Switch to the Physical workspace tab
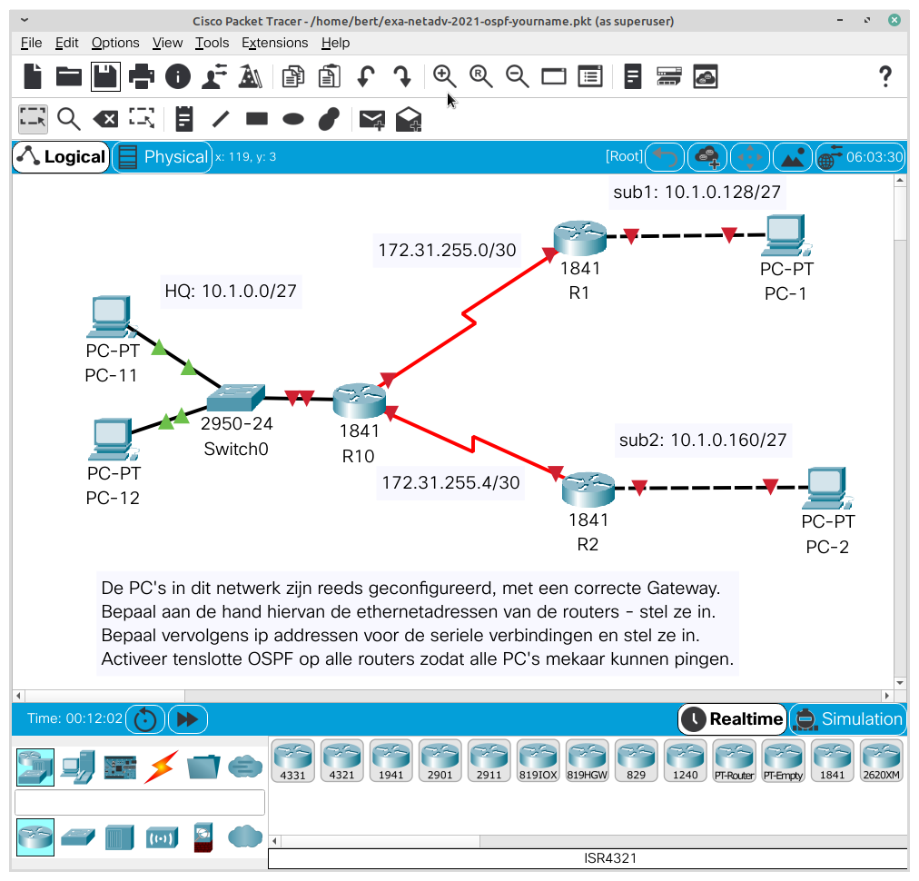Image resolution: width=919 pixels, height=881 pixels. [162, 156]
